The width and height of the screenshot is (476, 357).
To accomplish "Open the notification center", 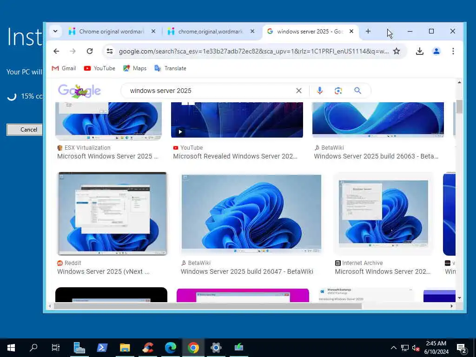I will tap(462, 348).
